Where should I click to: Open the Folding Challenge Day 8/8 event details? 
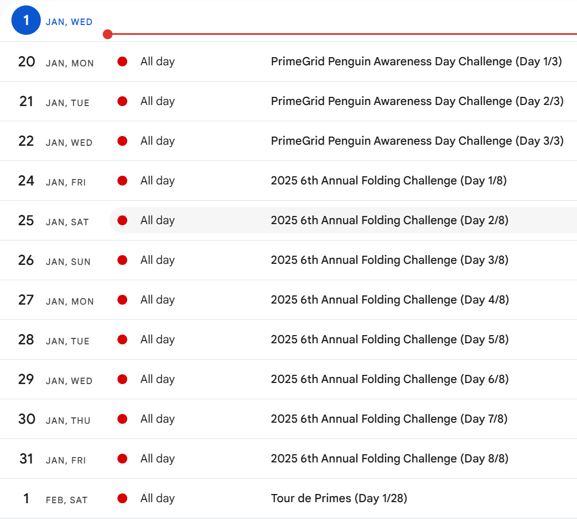click(389, 459)
